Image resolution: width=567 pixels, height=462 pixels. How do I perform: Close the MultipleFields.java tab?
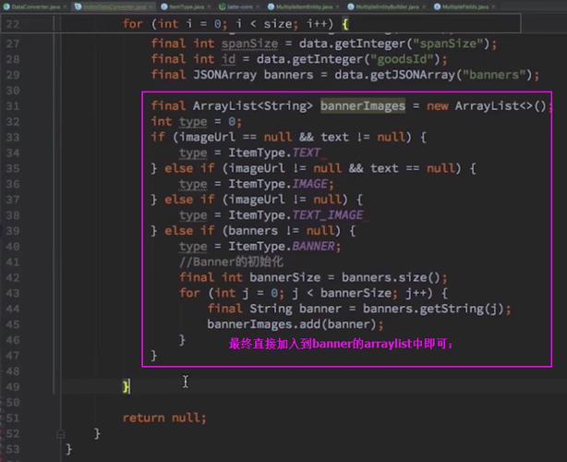(x=494, y=6)
